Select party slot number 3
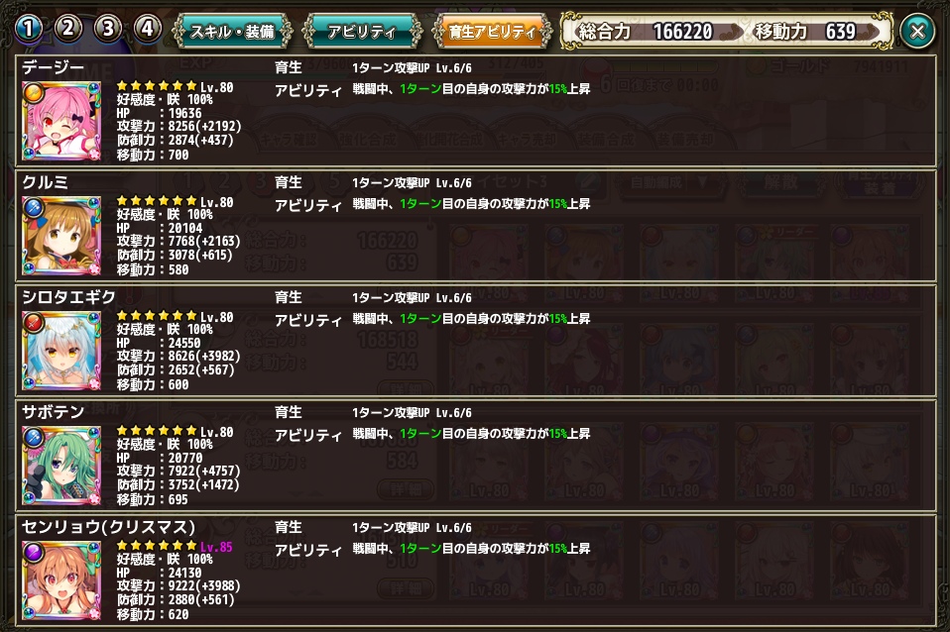The image size is (950, 632). pyautogui.click(x=108, y=28)
